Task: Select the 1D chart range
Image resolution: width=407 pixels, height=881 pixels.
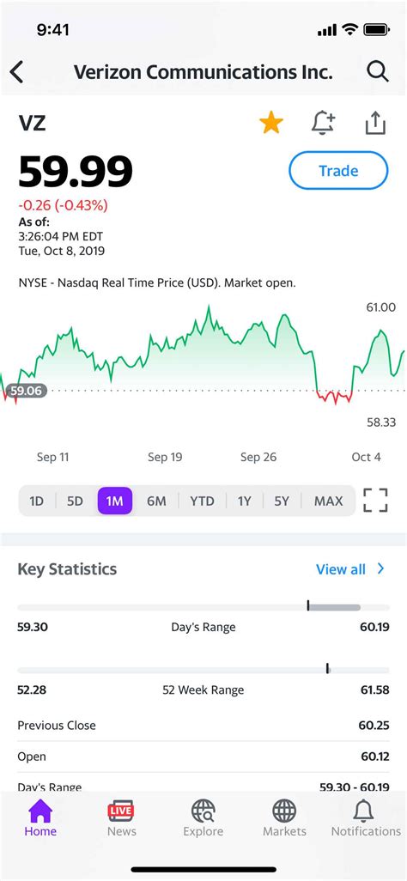Action: pos(37,501)
